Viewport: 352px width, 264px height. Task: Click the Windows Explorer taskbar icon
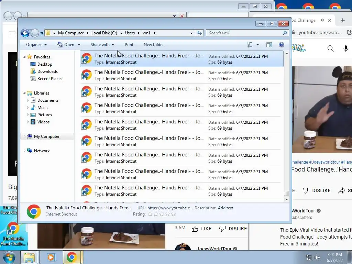tap(29, 257)
